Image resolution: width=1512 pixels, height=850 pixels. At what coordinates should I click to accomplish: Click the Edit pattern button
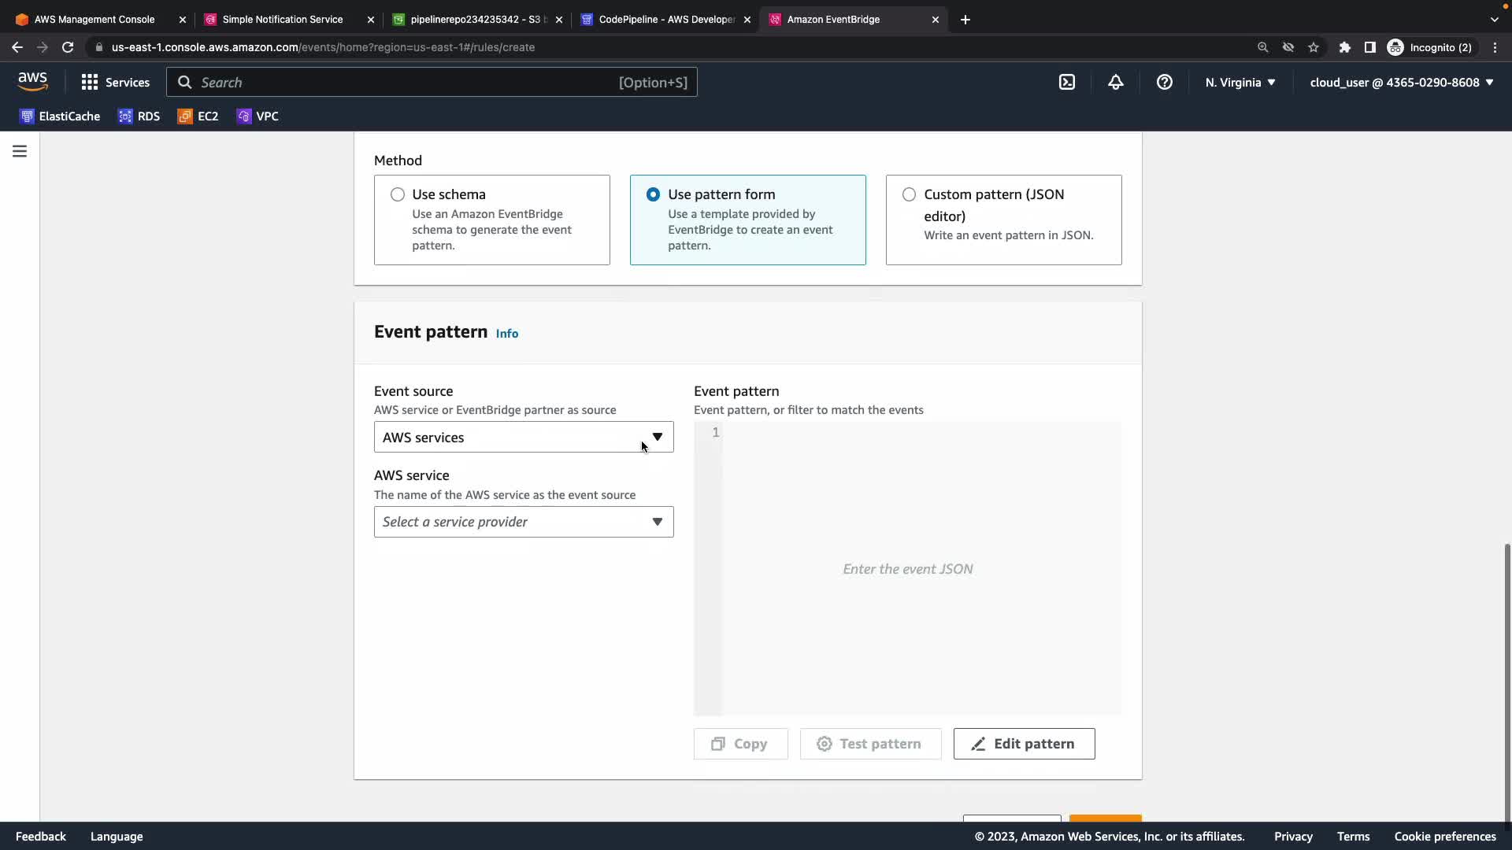(1024, 744)
